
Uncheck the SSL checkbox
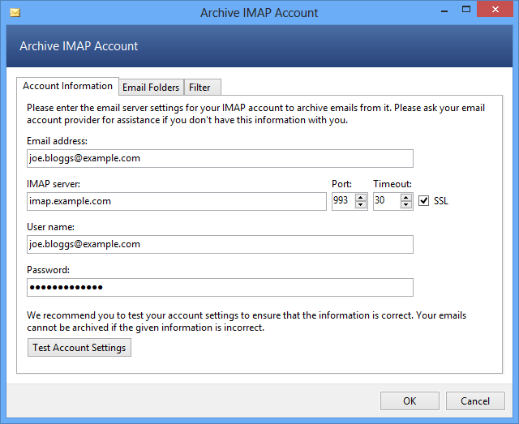tap(423, 201)
